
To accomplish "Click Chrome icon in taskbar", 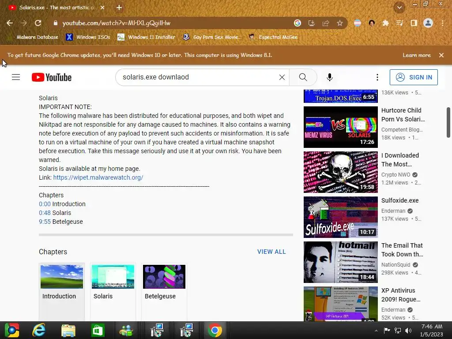I will pyautogui.click(x=215, y=330).
